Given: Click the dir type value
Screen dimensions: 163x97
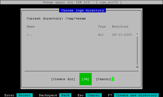Looking at the screenshot, I should pyautogui.click(x=101, y=35).
